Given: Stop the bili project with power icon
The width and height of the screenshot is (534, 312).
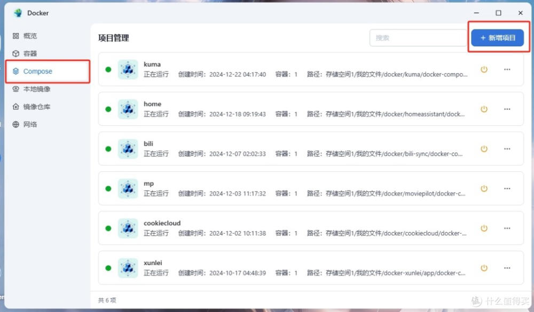Looking at the screenshot, I should click(484, 149).
